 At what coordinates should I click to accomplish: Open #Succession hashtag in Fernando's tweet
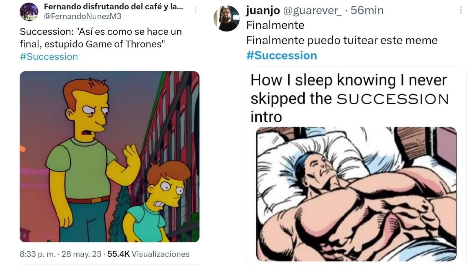pyautogui.click(x=49, y=57)
